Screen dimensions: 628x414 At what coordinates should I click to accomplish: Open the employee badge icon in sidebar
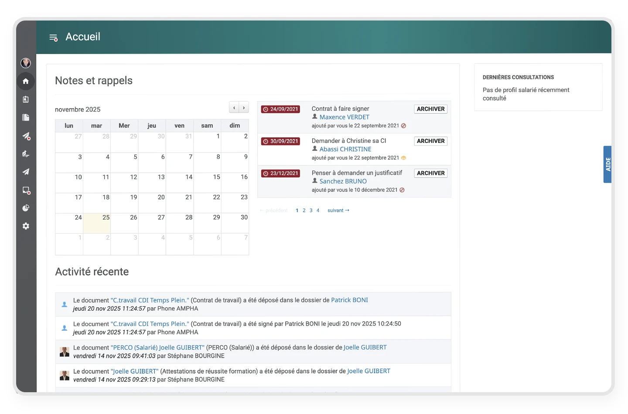(26, 99)
